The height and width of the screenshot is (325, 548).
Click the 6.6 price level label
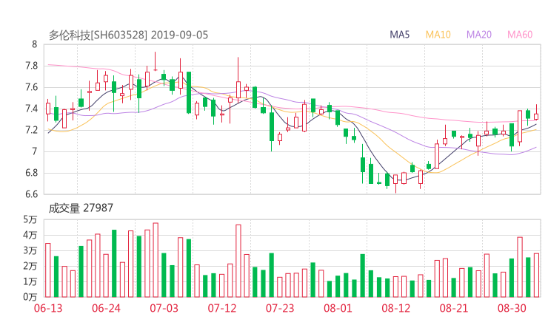tap(30, 194)
